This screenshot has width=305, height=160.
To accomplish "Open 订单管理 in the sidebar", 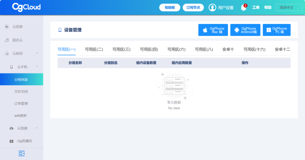I will [x=21, y=104].
